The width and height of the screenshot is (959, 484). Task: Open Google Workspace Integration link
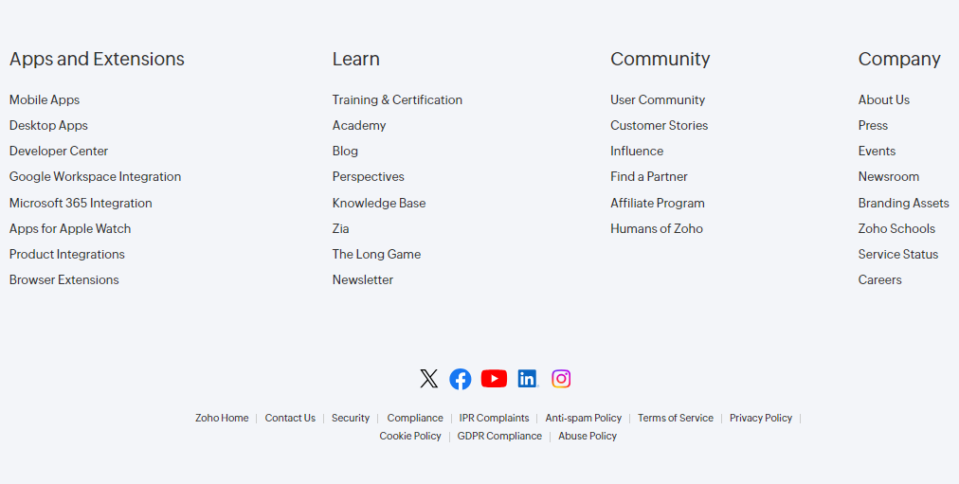pyautogui.click(x=95, y=176)
